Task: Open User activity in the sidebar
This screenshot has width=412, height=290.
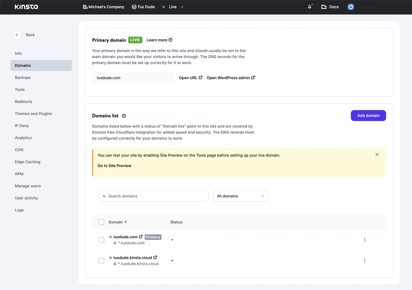Action: pyautogui.click(x=26, y=198)
